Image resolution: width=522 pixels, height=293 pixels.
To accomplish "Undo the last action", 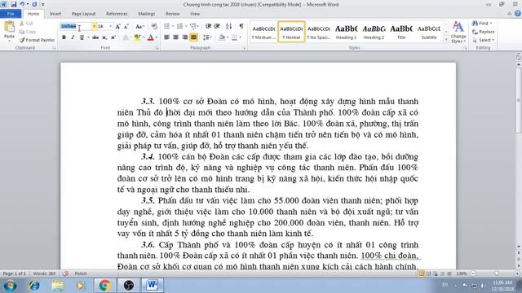I will (22, 4).
